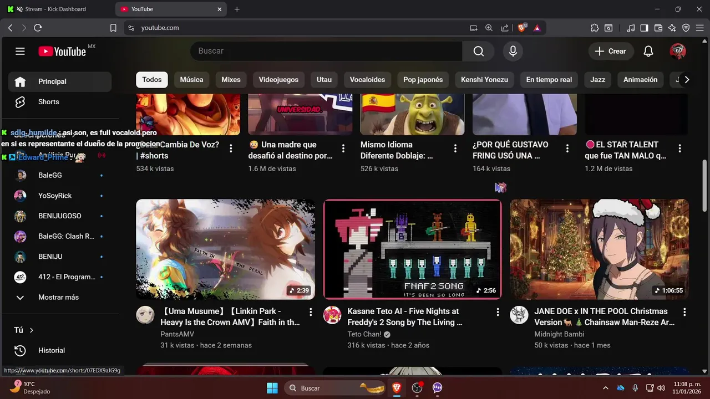Open the browser main menu icon

(699, 28)
